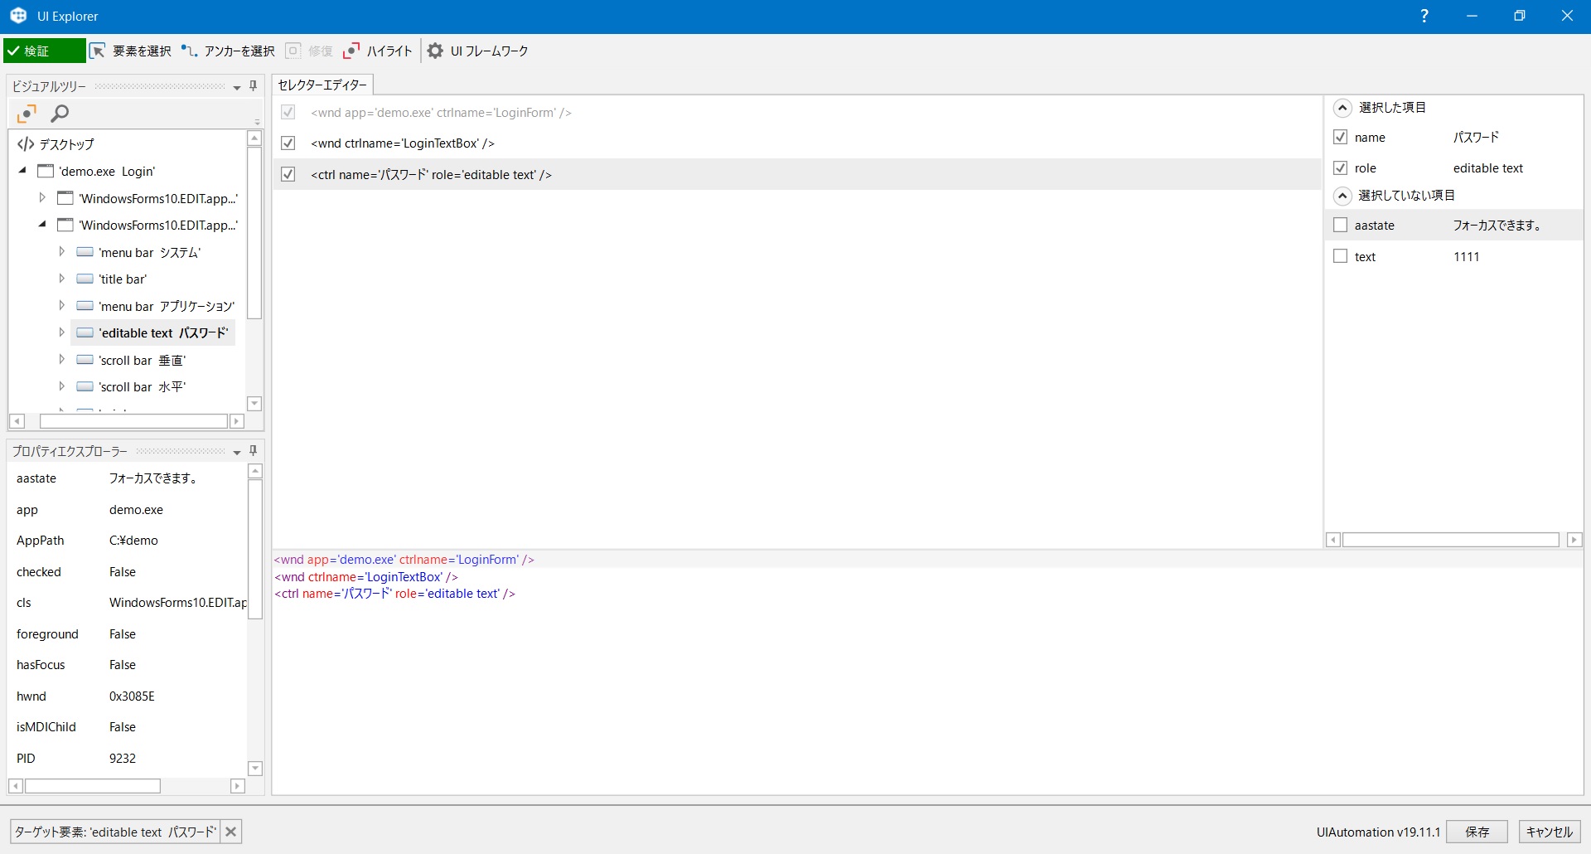
Task: Collapse the 'demo.exe Login' tree node
Action: click(x=22, y=170)
